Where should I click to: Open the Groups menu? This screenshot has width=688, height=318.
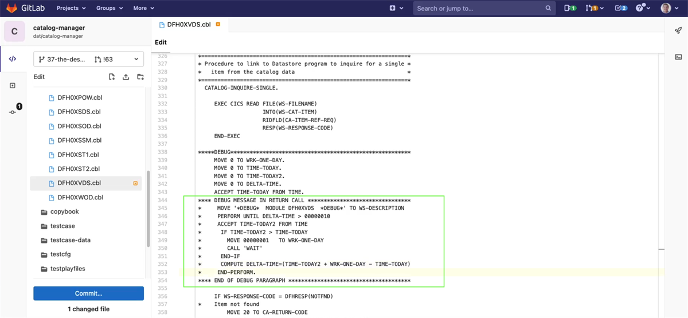(109, 8)
